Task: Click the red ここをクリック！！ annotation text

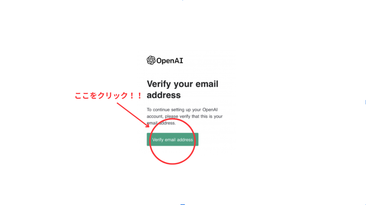Action: (108, 95)
